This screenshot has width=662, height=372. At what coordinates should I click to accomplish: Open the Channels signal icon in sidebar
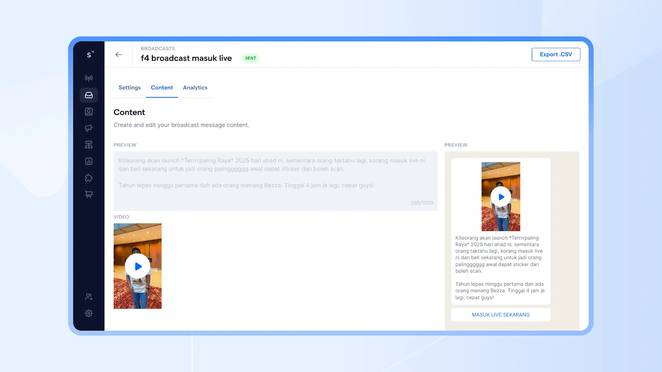pyautogui.click(x=89, y=78)
